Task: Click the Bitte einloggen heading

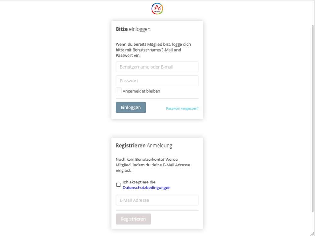Action: pos(133,29)
